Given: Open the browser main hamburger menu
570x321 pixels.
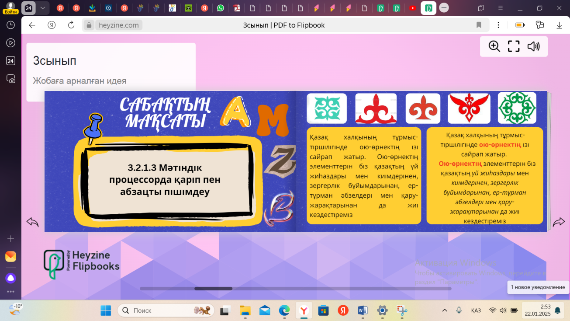Looking at the screenshot, I should coord(501,8).
